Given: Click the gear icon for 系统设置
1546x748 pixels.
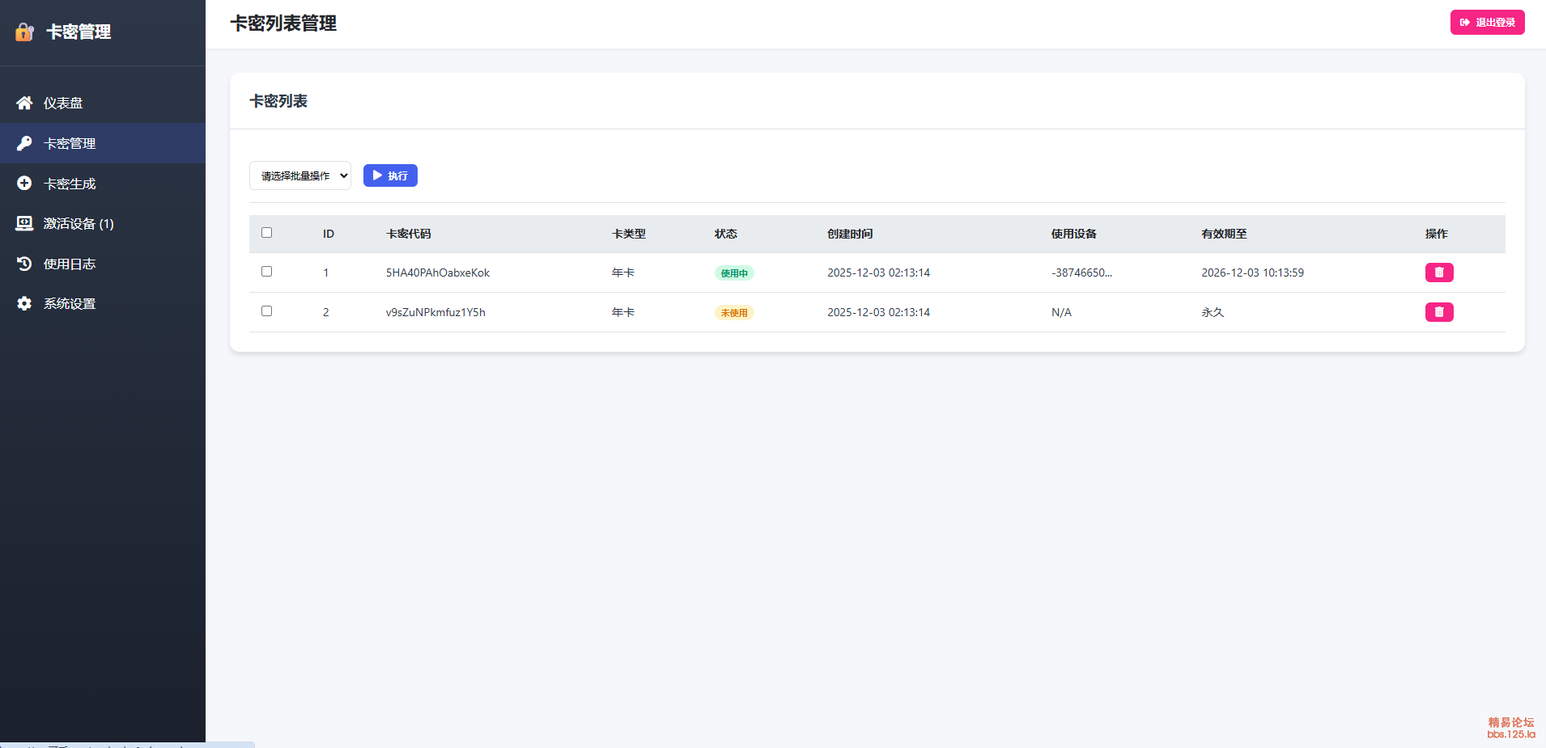Looking at the screenshot, I should tap(24, 303).
